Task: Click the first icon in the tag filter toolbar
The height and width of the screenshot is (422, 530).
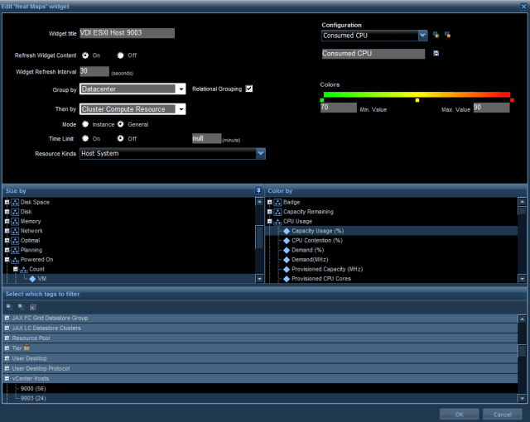Action: pyautogui.click(x=9, y=306)
